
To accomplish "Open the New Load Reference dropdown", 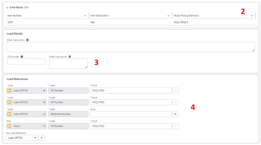I will pos(22,138).
